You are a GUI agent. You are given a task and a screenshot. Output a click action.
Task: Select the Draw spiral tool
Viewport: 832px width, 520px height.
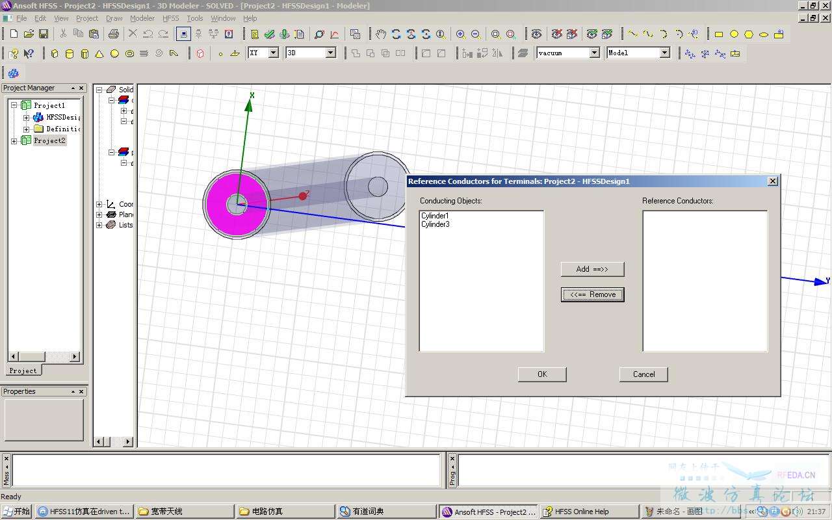(159, 53)
